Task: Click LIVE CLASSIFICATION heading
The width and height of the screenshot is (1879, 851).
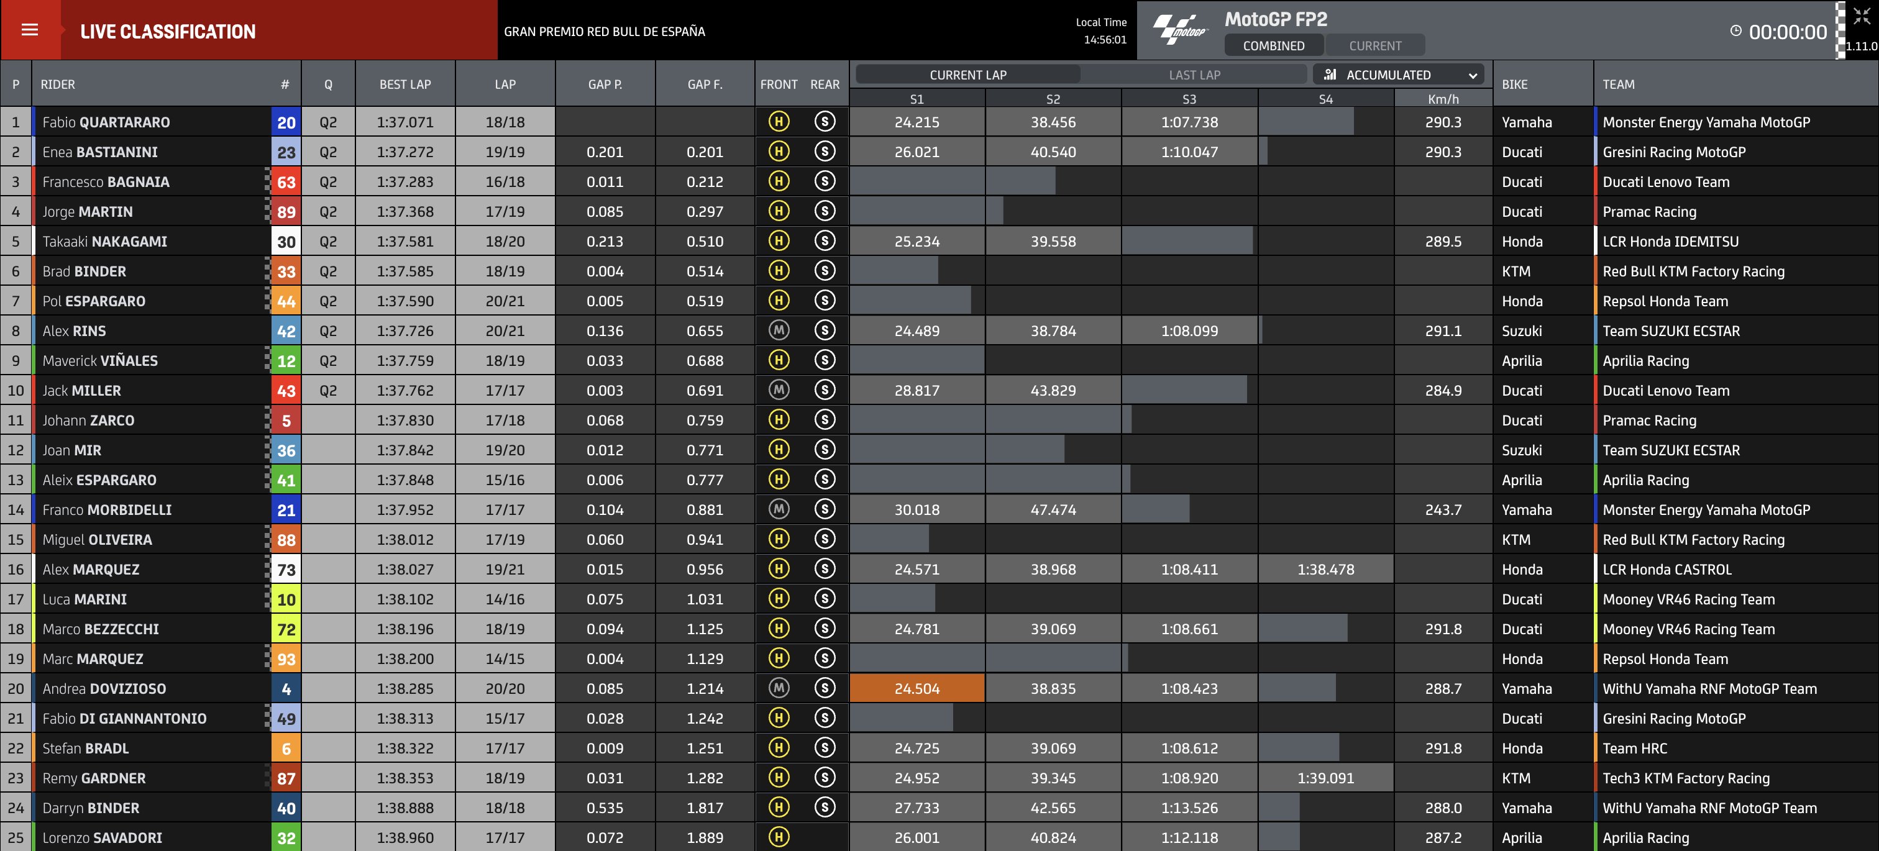Action: [168, 30]
